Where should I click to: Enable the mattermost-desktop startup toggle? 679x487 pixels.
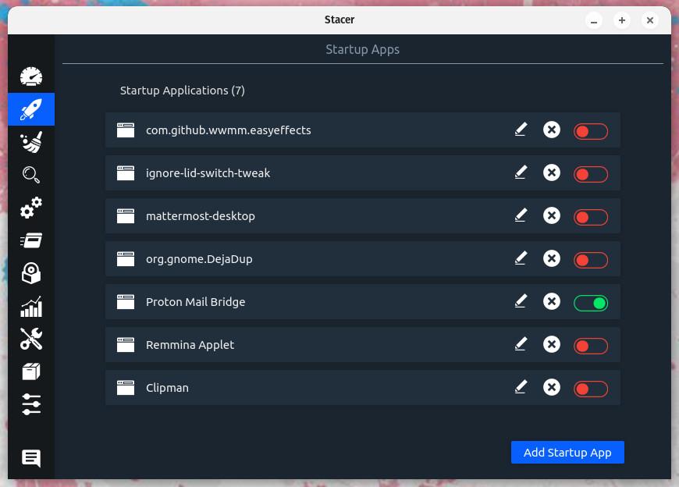[591, 216]
